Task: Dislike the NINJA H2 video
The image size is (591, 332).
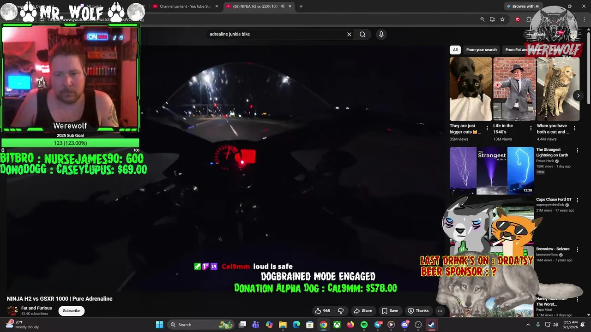Action: tap(341, 311)
